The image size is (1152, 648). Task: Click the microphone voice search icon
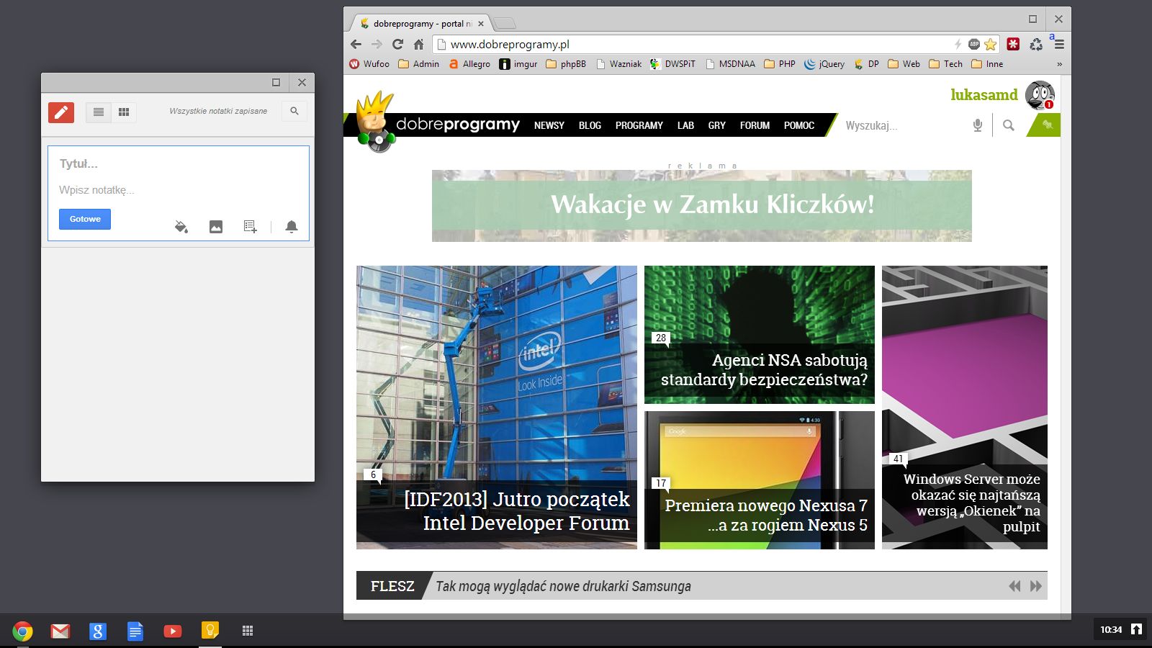pyautogui.click(x=978, y=125)
